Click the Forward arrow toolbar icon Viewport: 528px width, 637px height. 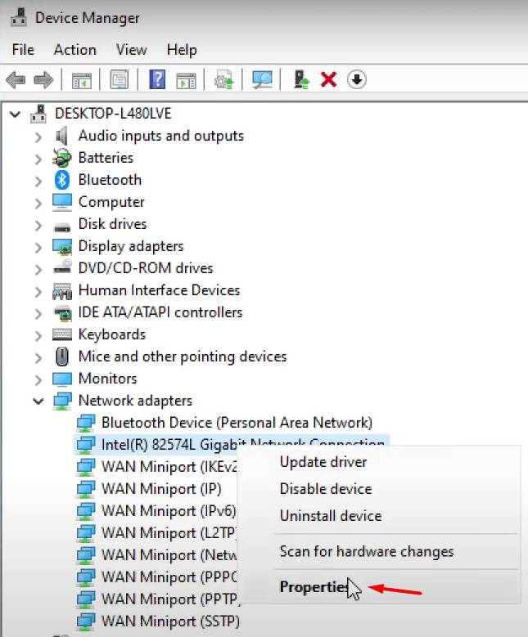click(43, 79)
